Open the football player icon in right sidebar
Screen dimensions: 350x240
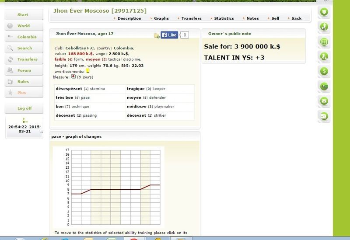[324, 27]
